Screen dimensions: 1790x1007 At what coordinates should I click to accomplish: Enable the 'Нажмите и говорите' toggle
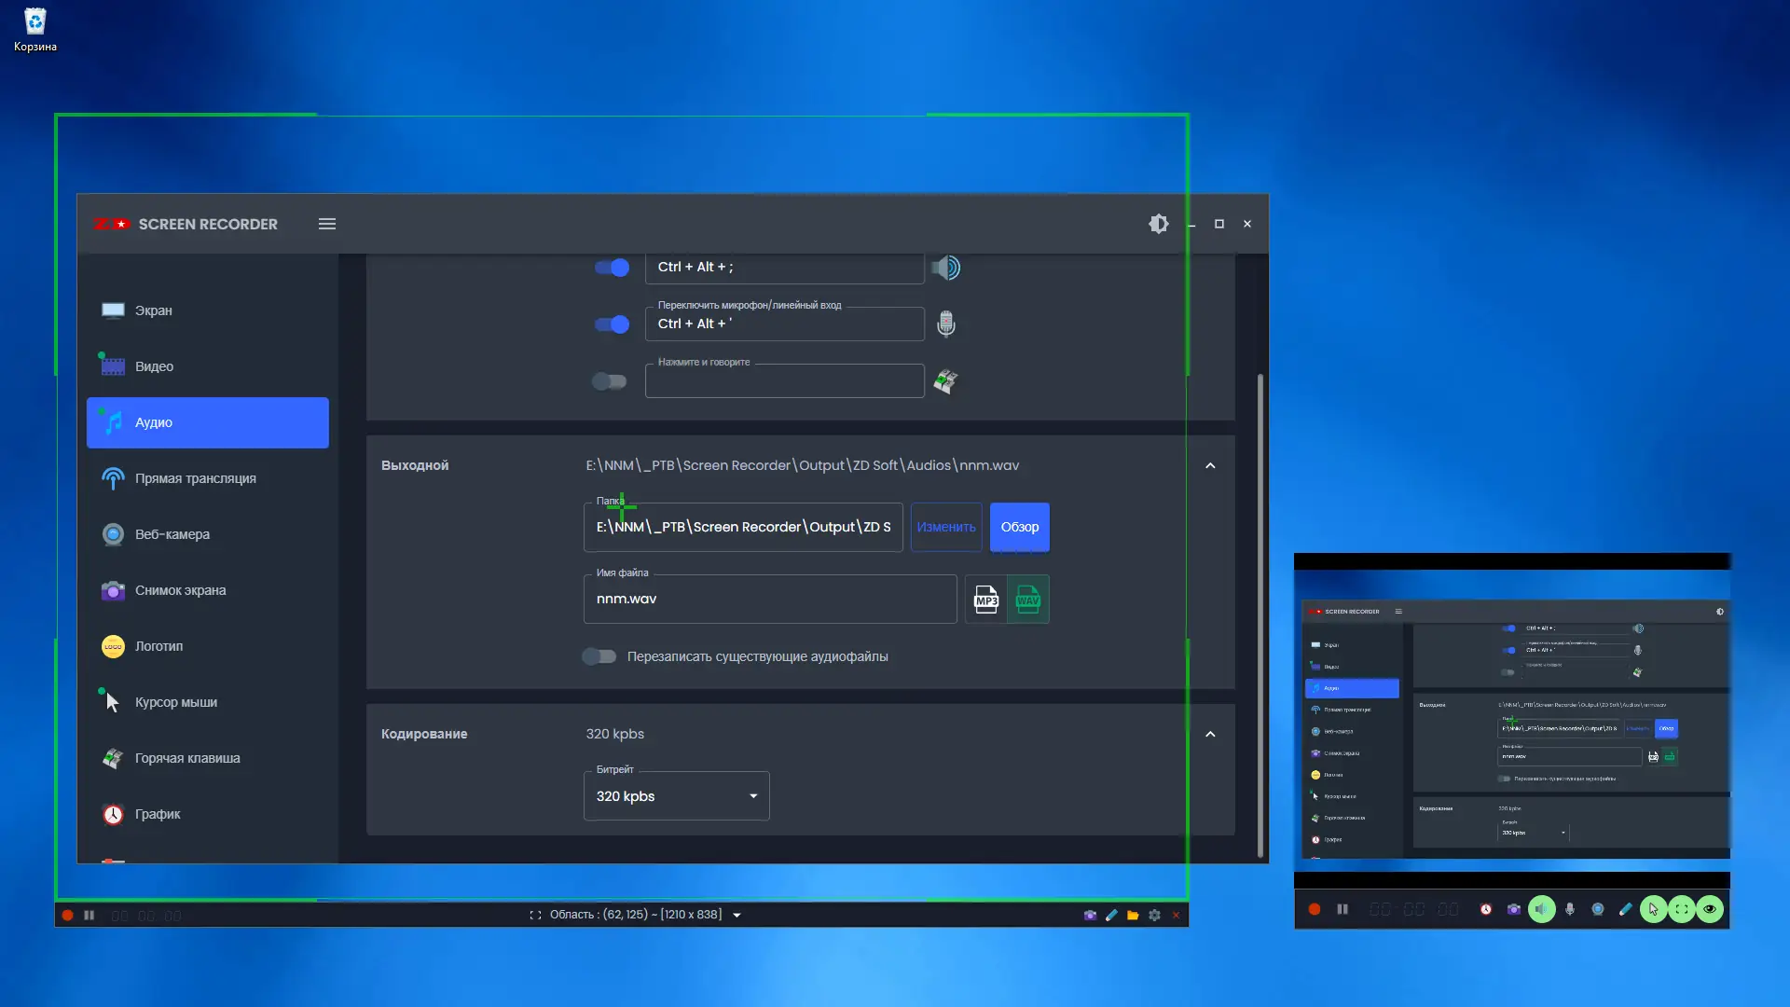pyautogui.click(x=610, y=381)
